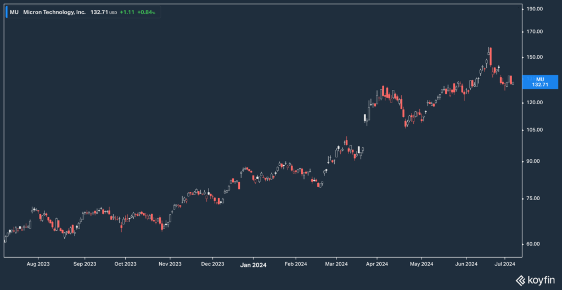The height and width of the screenshot is (290, 562).
Task: Click the 150.00 price axis label
Action: [535, 57]
